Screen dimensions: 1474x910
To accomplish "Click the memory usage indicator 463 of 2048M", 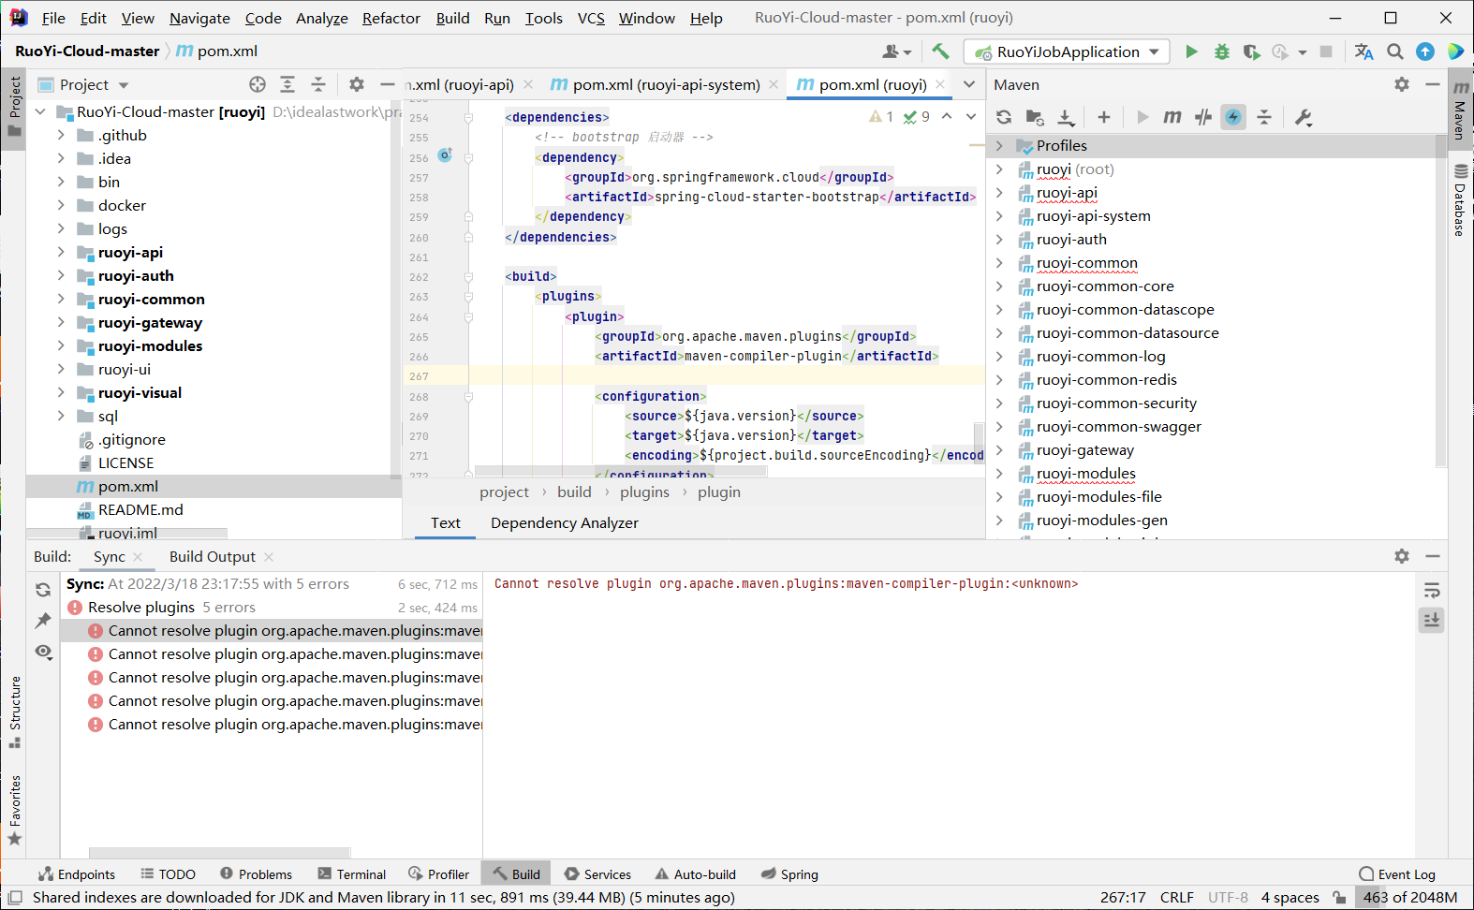I will click(x=1409, y=897).
